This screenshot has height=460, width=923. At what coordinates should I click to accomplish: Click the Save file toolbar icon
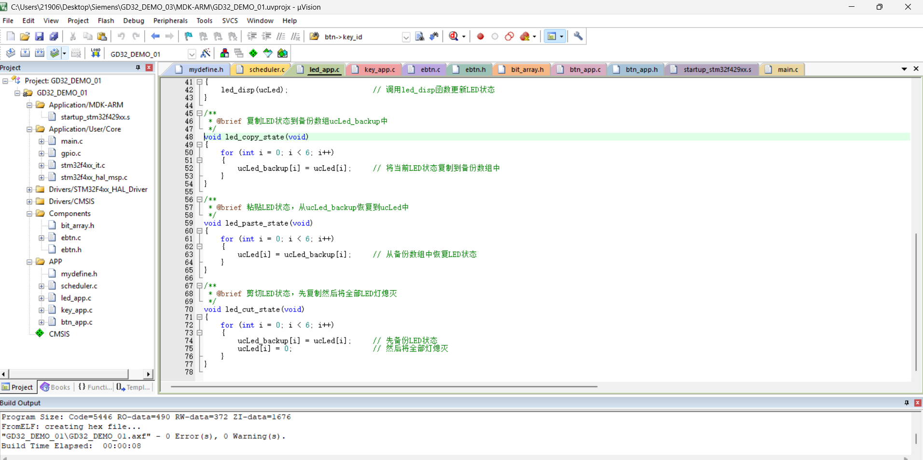[x=40, y=37]
